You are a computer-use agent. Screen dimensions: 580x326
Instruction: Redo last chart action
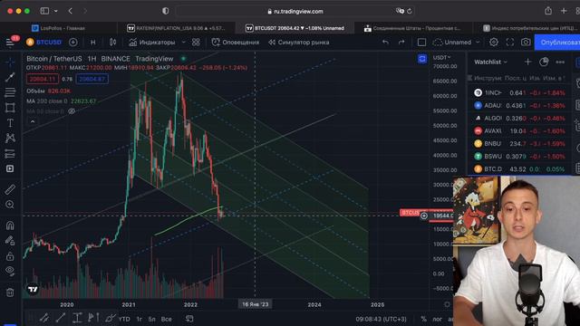401,43
